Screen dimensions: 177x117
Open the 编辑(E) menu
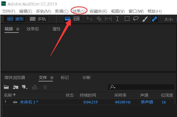point(26,11)
